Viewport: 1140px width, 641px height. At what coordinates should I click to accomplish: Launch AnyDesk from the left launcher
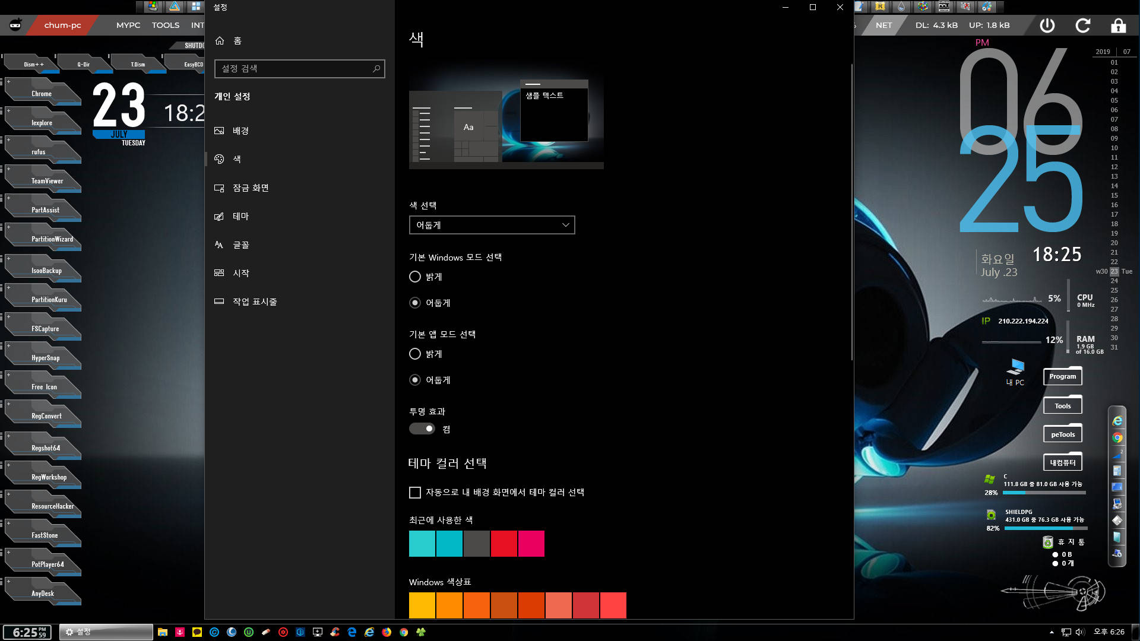coord(43,593)
